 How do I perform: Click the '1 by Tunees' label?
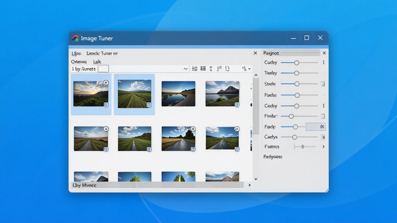coord(83,69)
